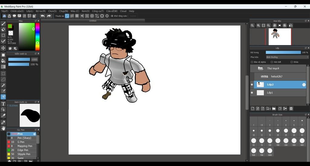Image resolution: width=310 pixels, height=166 pixels.
Task: Zoom out on the navigator panel
Action: pos(268,25)
